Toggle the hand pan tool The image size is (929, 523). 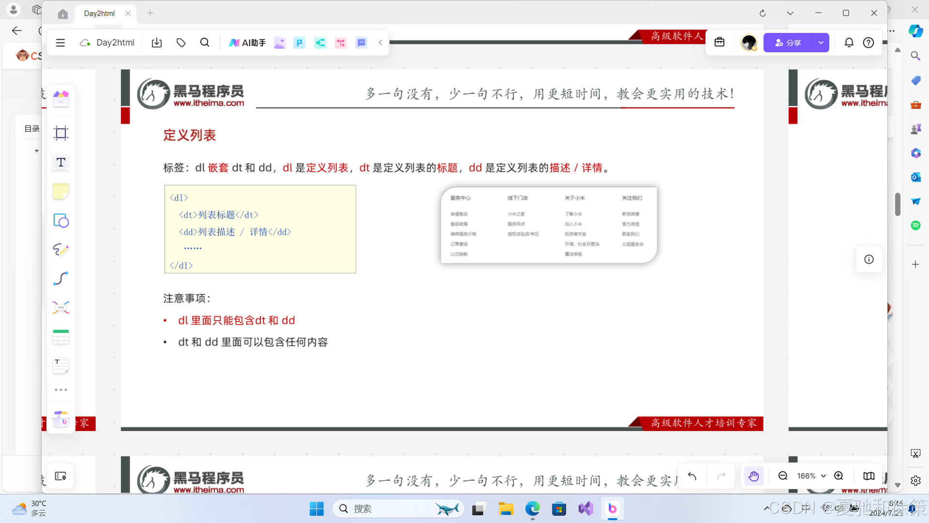pos(753,476)
